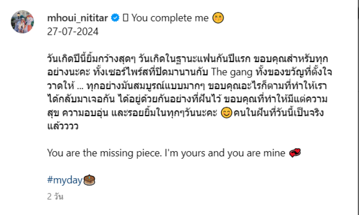Click the small square glyph before "You"
Screen dimensions: 359x215
pos(126,18)
